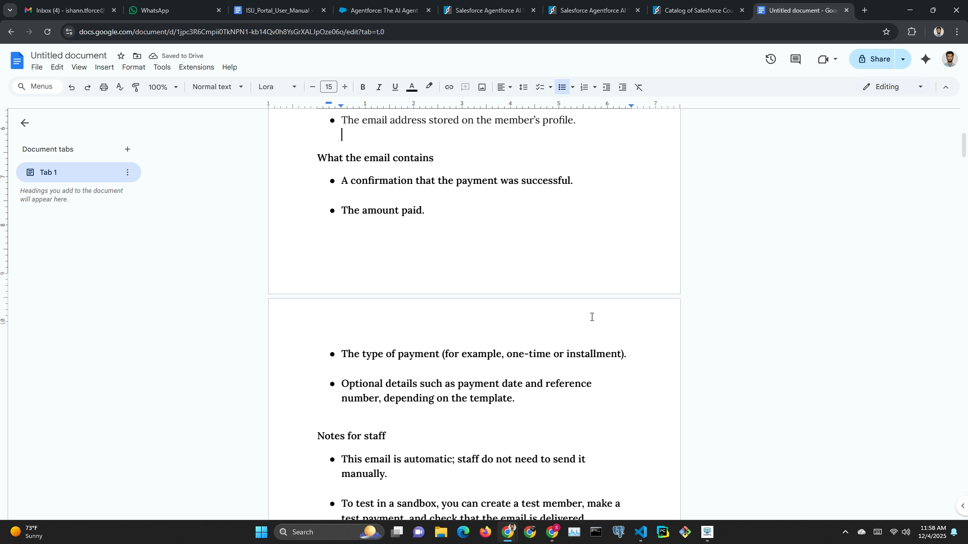
Task: Click the font size field showing 15
Action: click(329, 87)
